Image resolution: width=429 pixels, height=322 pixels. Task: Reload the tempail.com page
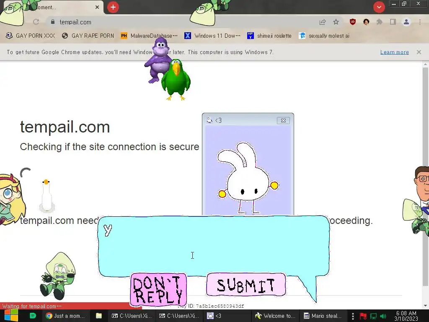coord(36,22)
